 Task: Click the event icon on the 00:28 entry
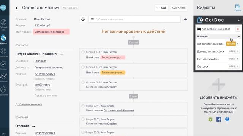point(83,82)
